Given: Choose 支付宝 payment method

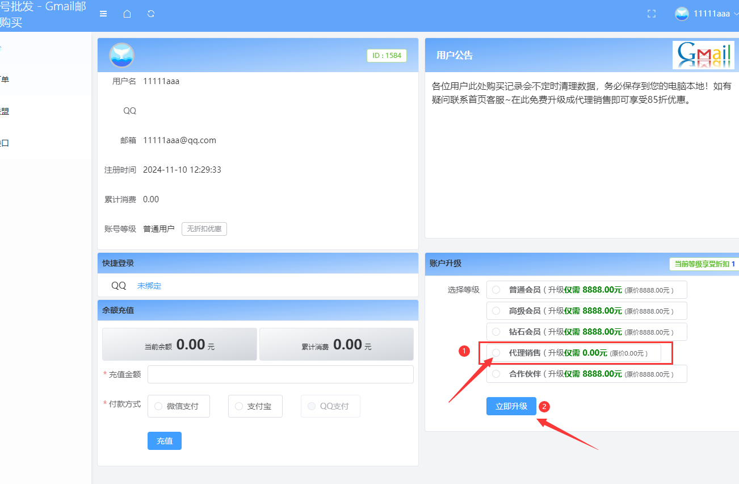Looking at the screenshot, I should tap(255, 406).
